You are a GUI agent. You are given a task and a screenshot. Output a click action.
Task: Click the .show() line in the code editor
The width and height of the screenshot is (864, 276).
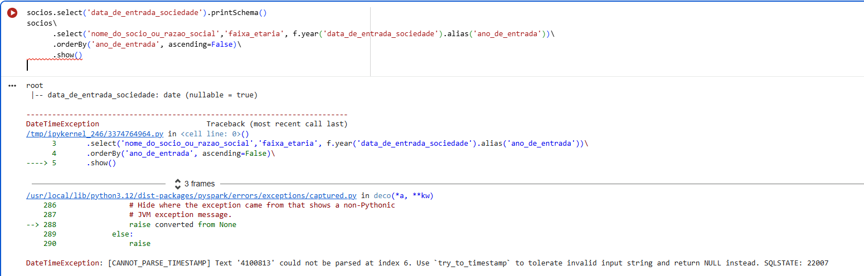click(x=67, y=55)
